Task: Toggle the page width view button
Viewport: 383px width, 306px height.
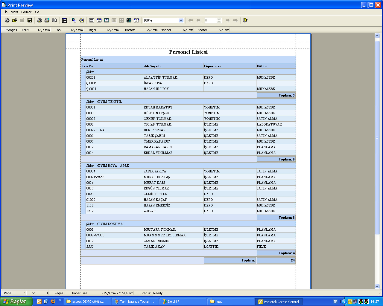Action: [x=99, y=20]
